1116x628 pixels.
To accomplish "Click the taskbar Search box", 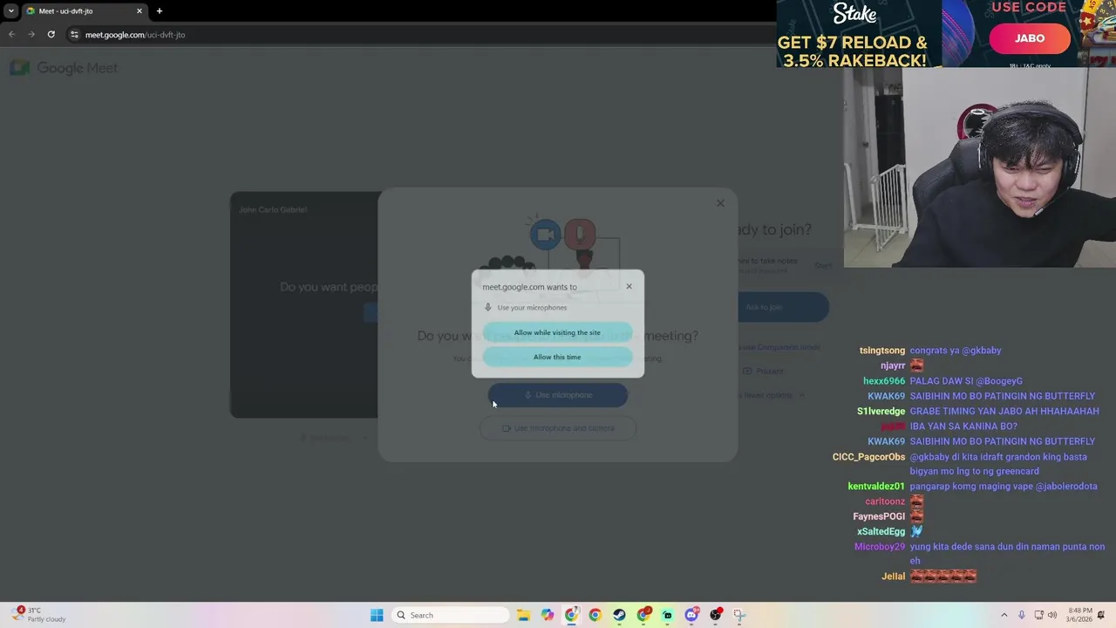I will click(450, 615).
